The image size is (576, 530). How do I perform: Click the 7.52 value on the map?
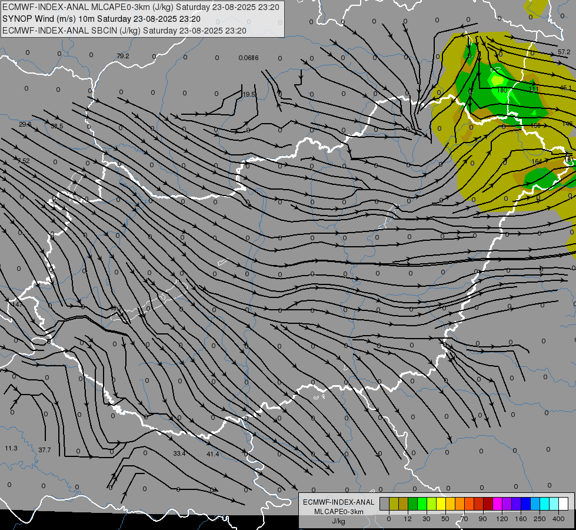tap(24, 161)
